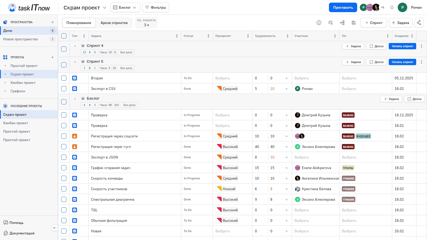Screen dimensions: 427x240
Task: Switch to the Архив спринтов tab
Action: (114, 23)
